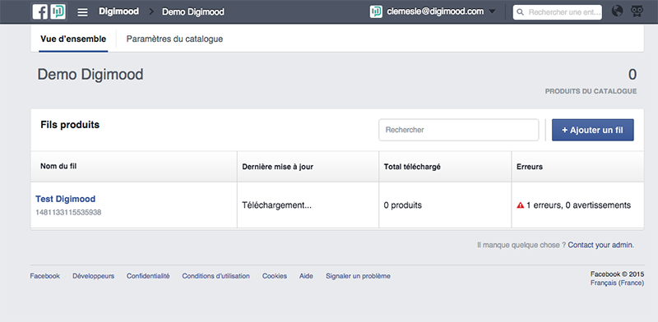The height and width of the screenshot is (322, 658).
Task: Click the search magnifier icon in top bar
Action: (521, 12)
